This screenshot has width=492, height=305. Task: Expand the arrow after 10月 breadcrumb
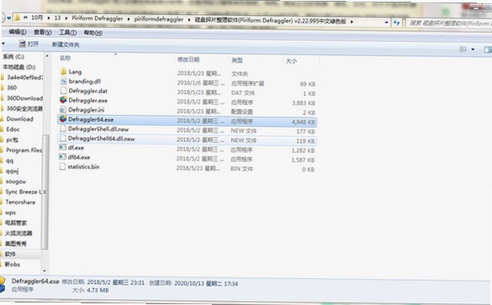point(49,18)
